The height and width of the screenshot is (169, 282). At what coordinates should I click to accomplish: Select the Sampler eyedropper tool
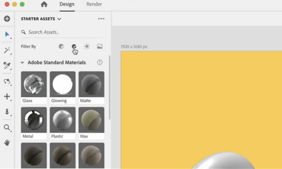(7, 65)
